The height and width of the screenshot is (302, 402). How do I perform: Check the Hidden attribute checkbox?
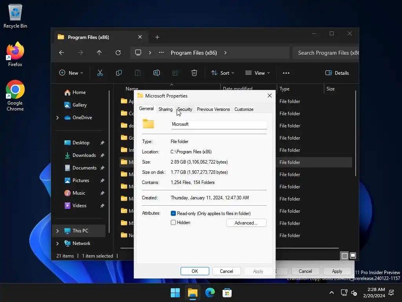173,223
